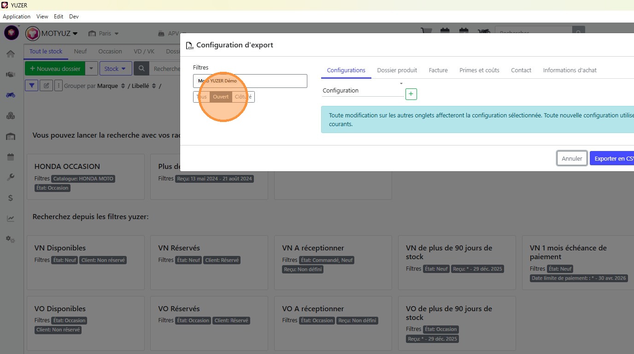Image resolution: width=634 pixels, height=354 pixels.
Task: Open the wrench workshop section in the sidebar
Action: coord(11,177)
